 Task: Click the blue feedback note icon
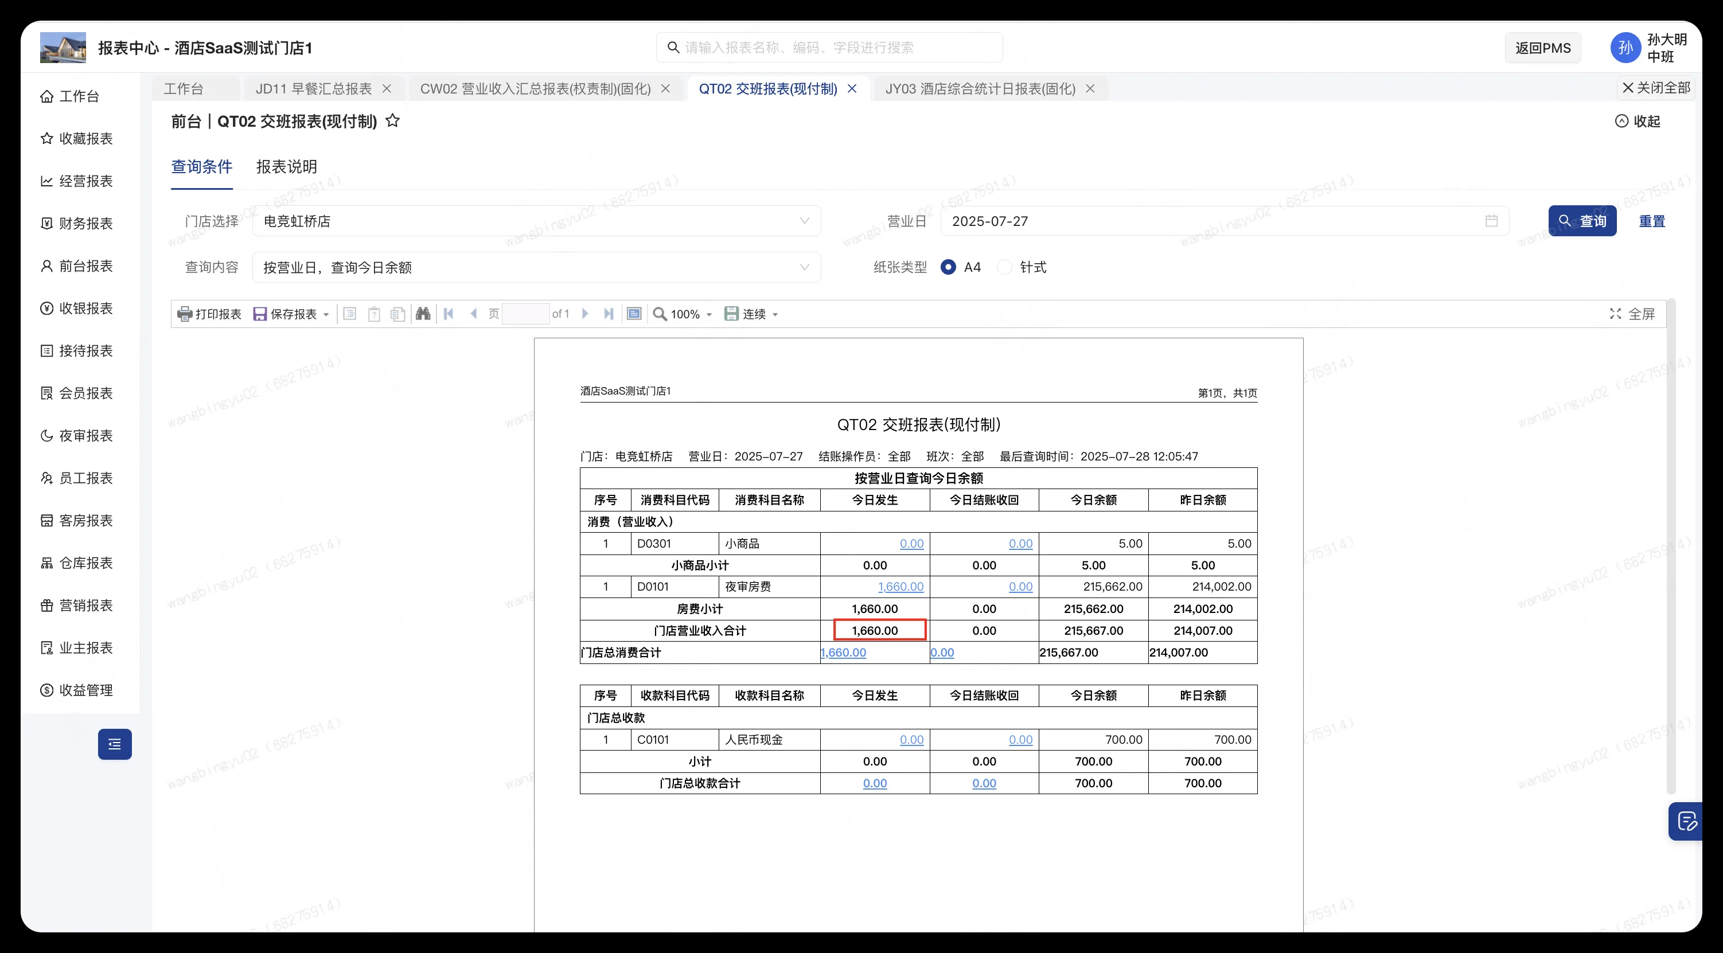click(x=1686, y=821)
